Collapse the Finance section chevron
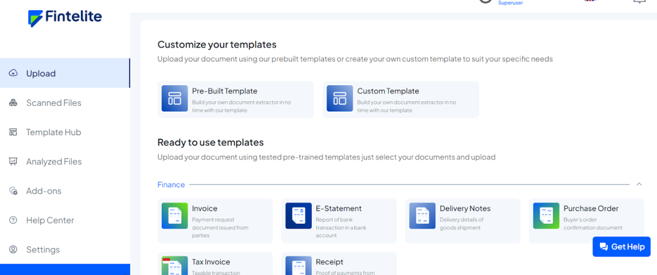This screenshot has height=275, width=657. 639,185
